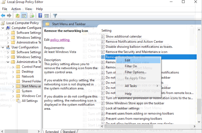The width and height of the screenshot is (202, 133).
Task: Click policy icon beside Lock all taskbar settings
Action: point(103,108)
